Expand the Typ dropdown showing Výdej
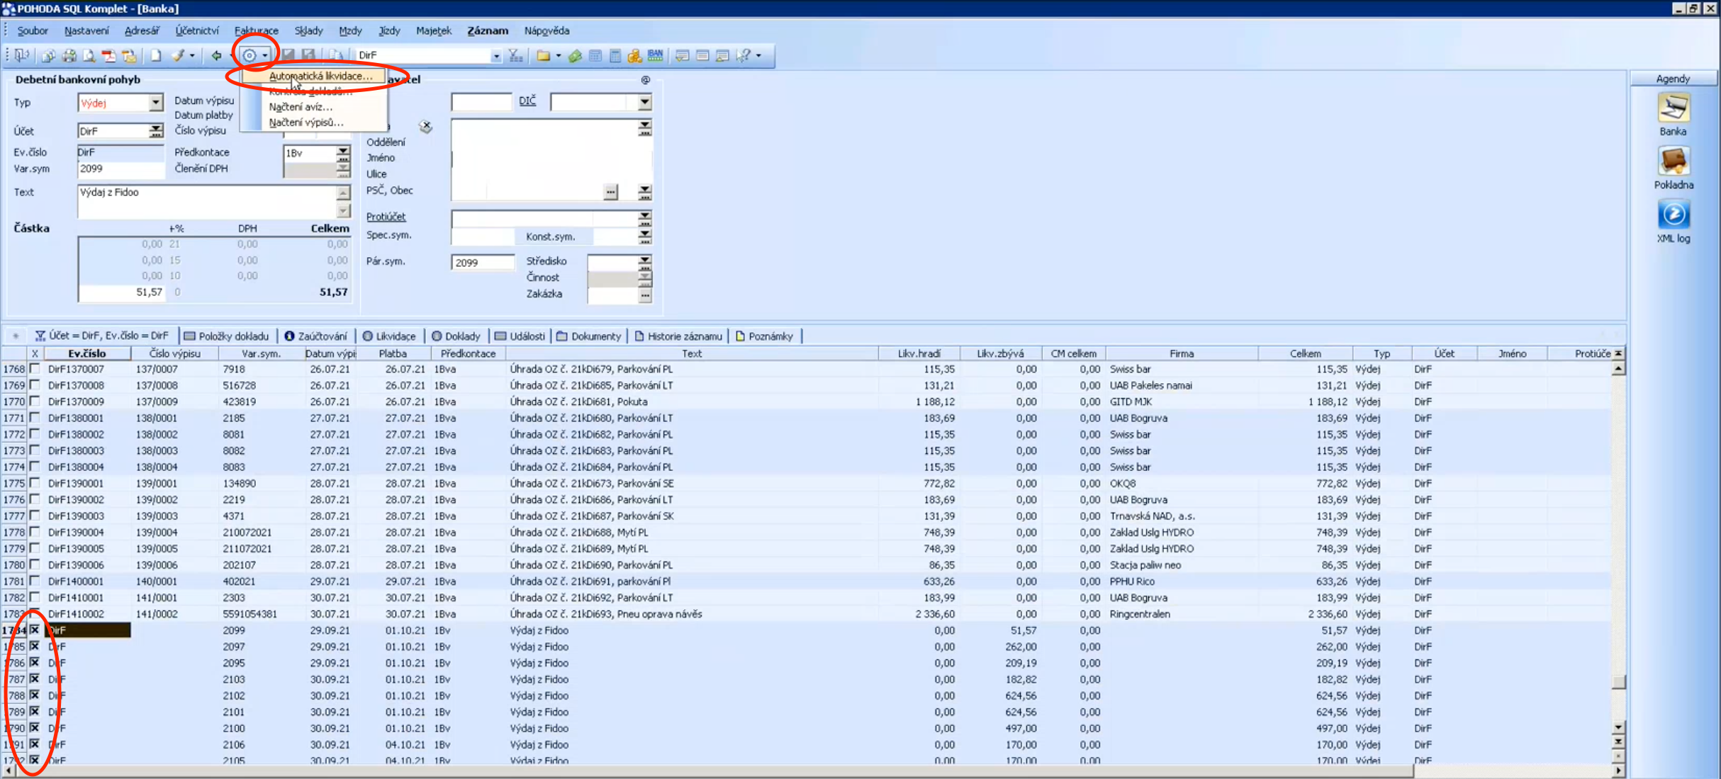 point(155,103)
